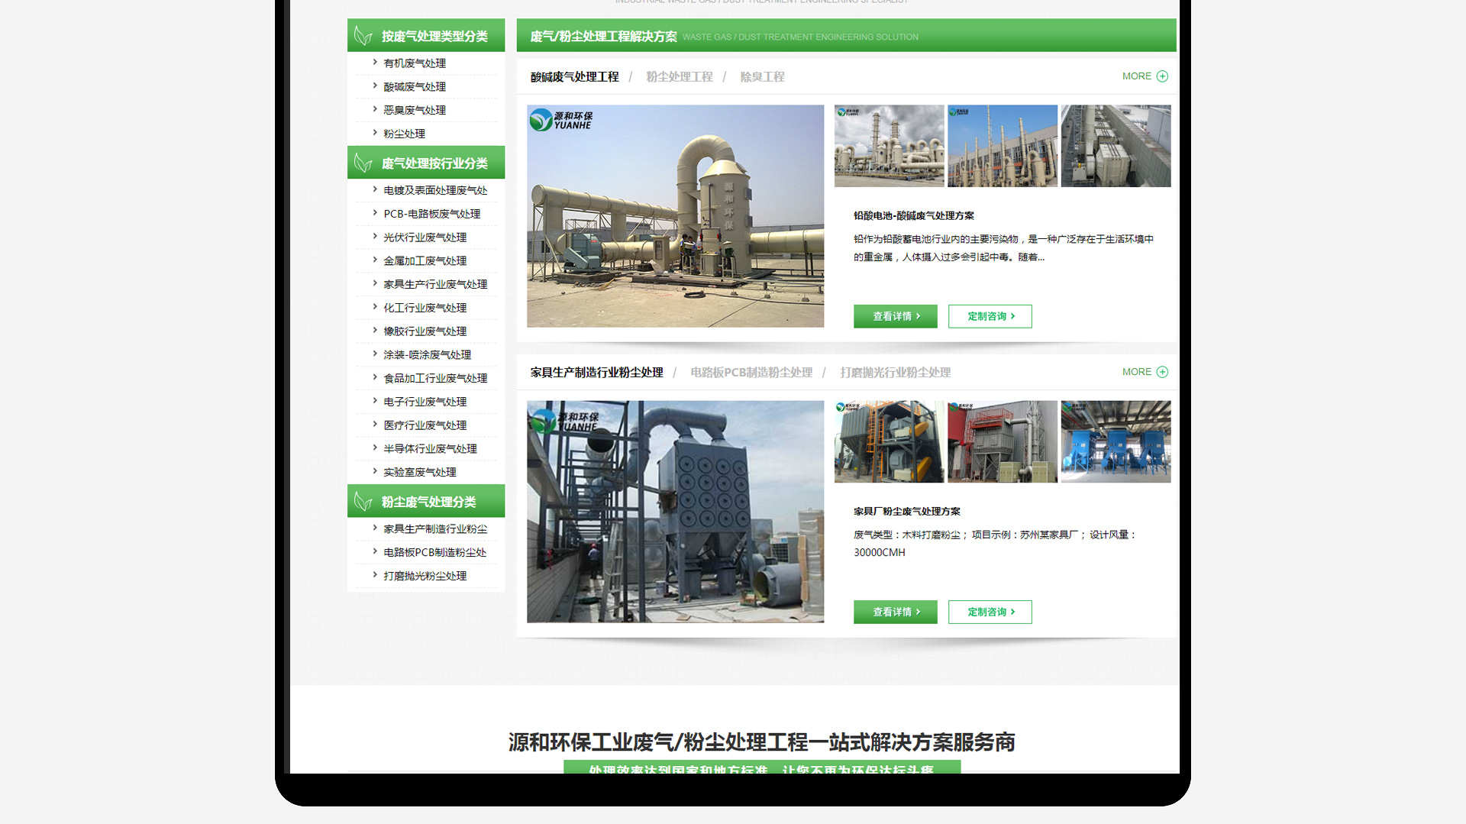Select 家具生产行业废气处理 category
Screen dimensions: 1466x824
(435, 284)
